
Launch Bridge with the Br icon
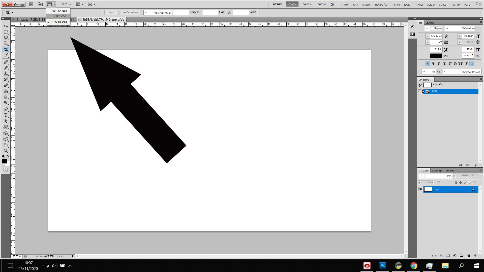(x=31, y=4)
